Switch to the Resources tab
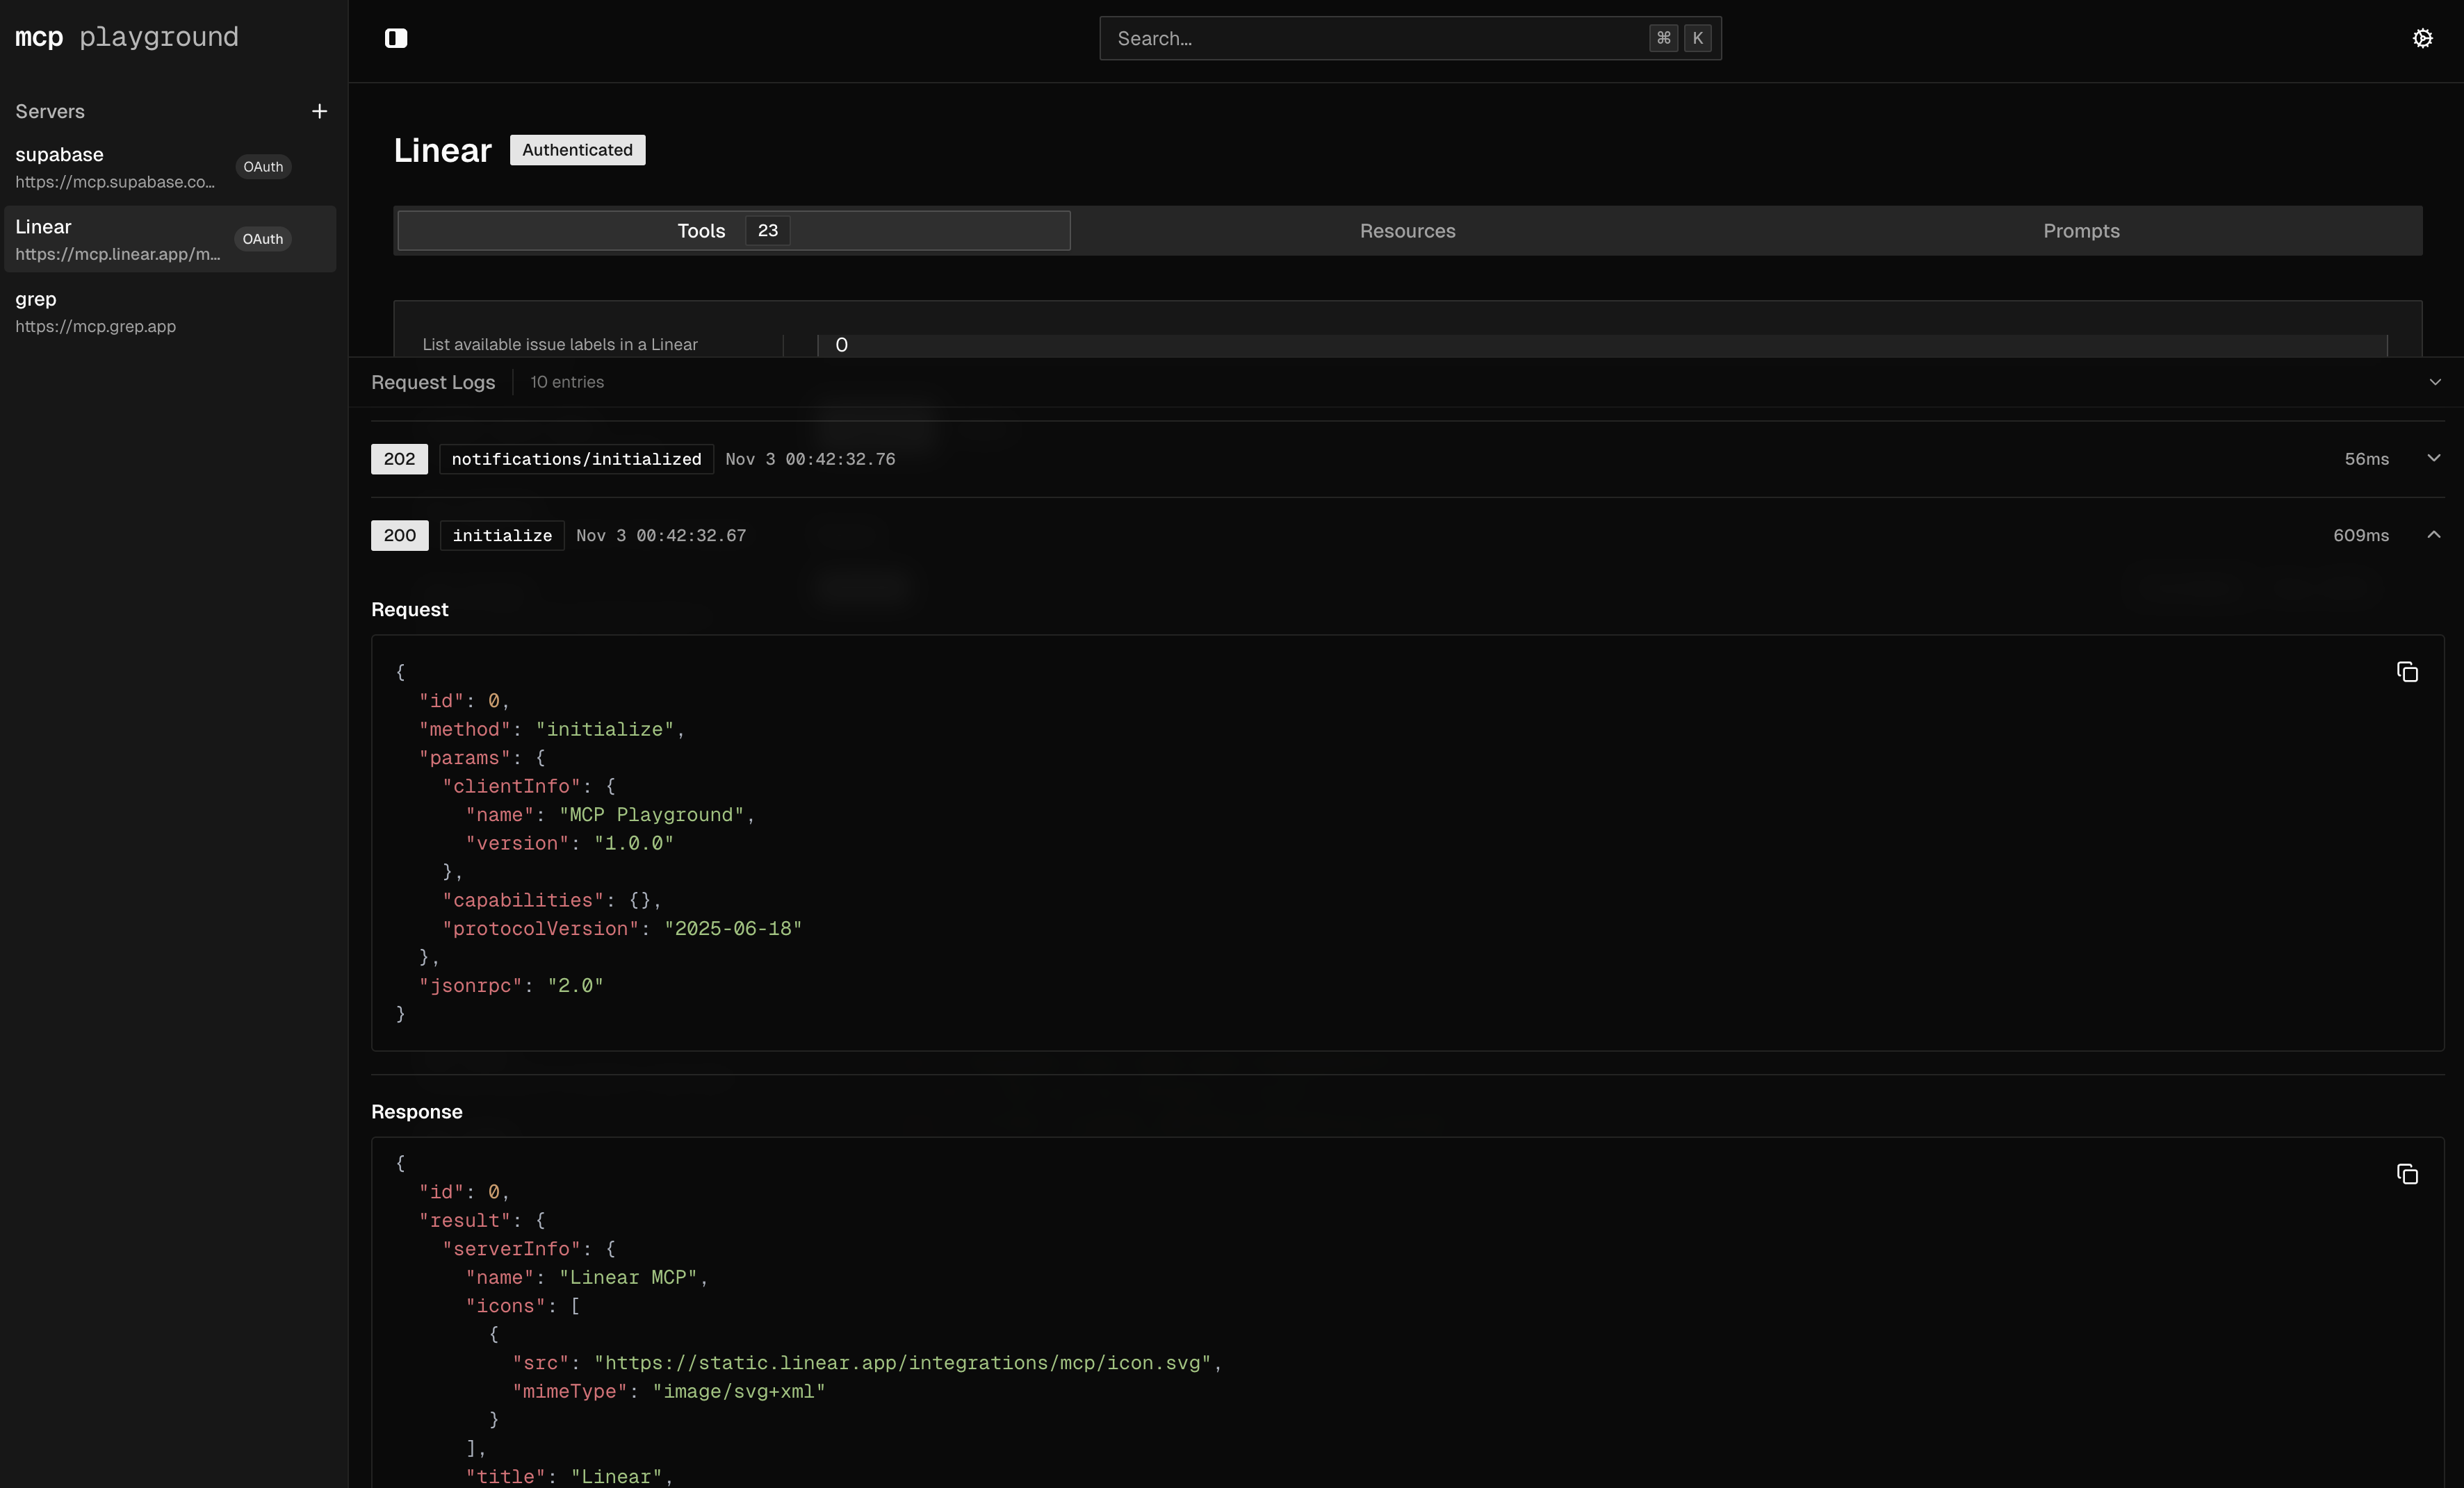2464x1488 pixels. pyautogui.click(x=1406, y=231)
